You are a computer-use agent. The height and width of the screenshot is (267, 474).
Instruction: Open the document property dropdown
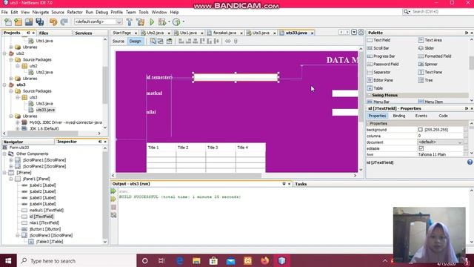460,142
